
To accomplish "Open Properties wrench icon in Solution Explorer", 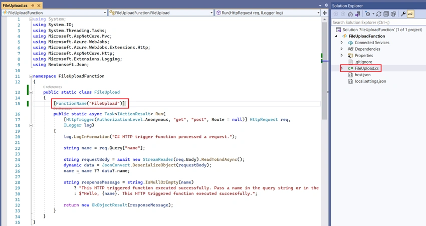I will pos(403,14).
